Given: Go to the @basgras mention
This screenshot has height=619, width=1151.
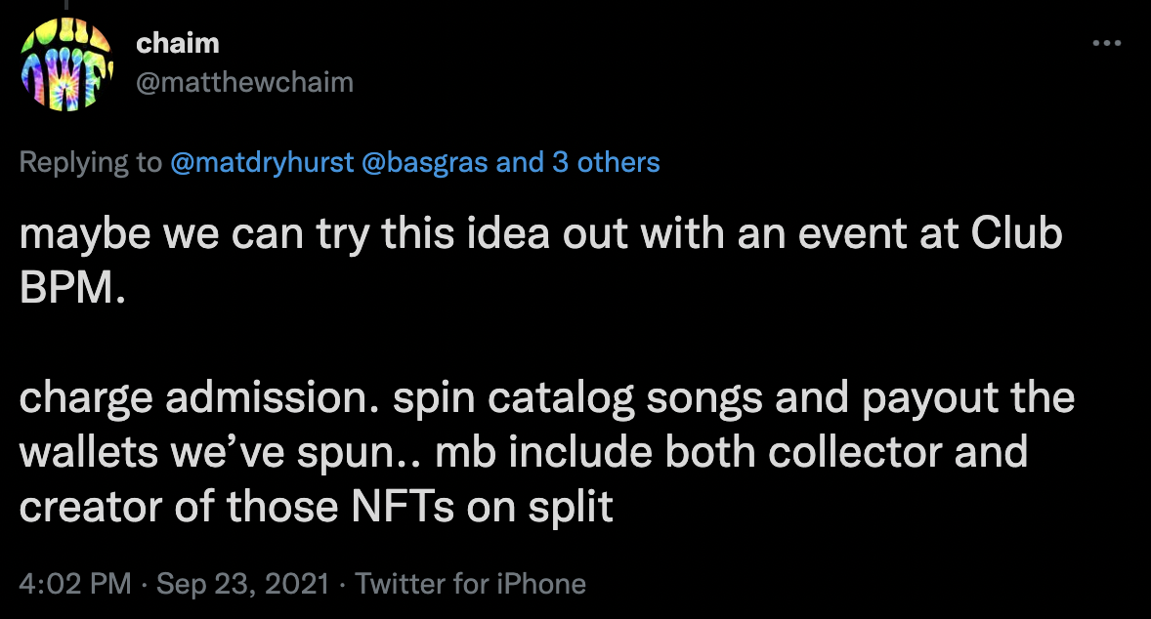Looking at the screenshot, I should click(425, 162).
